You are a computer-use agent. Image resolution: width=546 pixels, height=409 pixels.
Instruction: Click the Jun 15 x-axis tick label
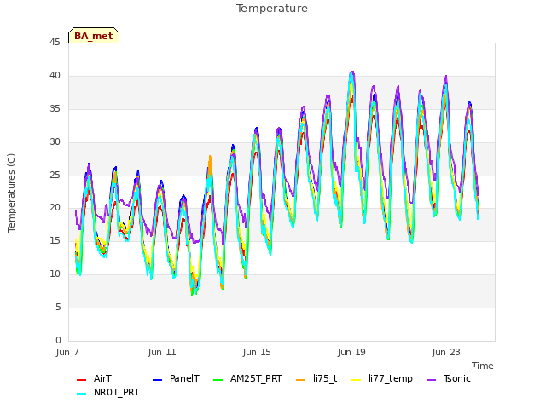(x=257, y=352)
